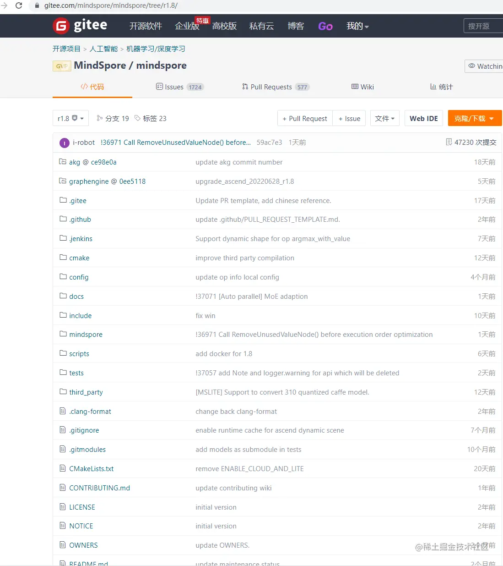Open the 克隆/下载 dropdown

coord(475,118)
